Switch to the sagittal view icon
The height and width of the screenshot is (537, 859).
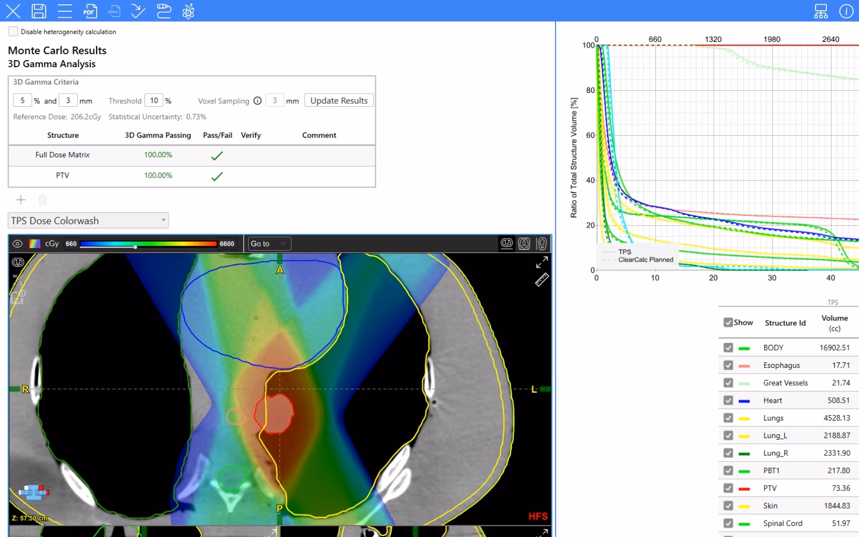tap(542, 244)
